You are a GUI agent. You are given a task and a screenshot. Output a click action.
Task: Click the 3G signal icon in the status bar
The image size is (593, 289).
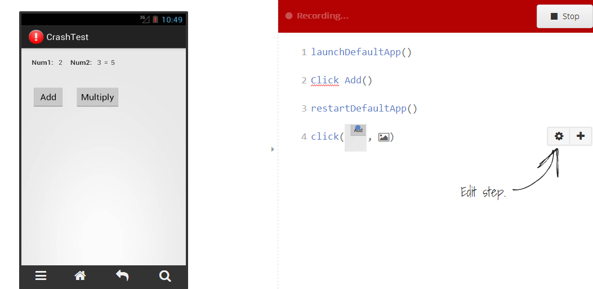click(x=145, y=19)
